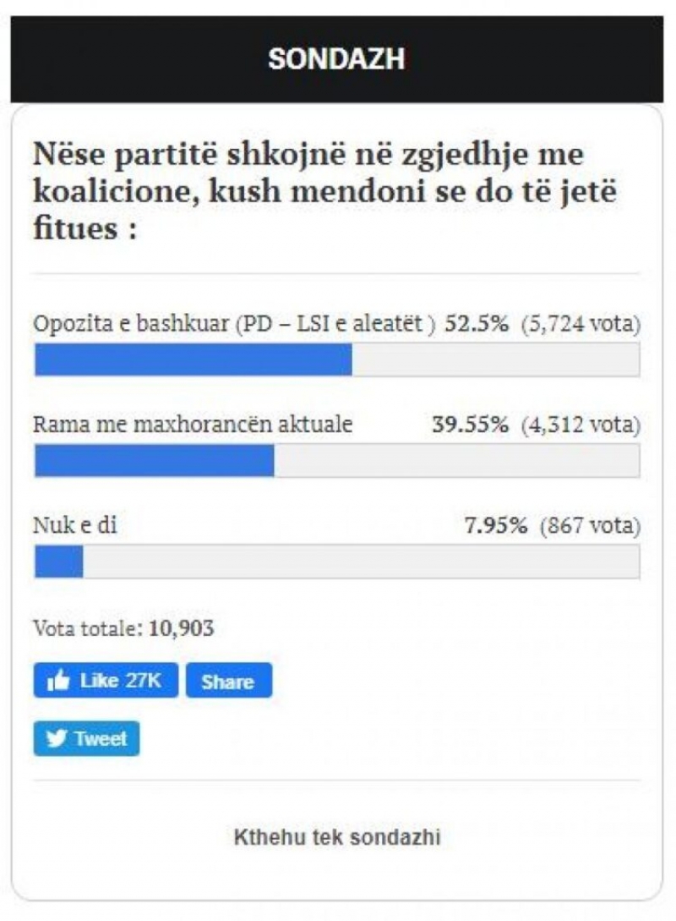676x921 pixels.
Task: Select the Nuk e di label
Action: click(x=75, y=525)
